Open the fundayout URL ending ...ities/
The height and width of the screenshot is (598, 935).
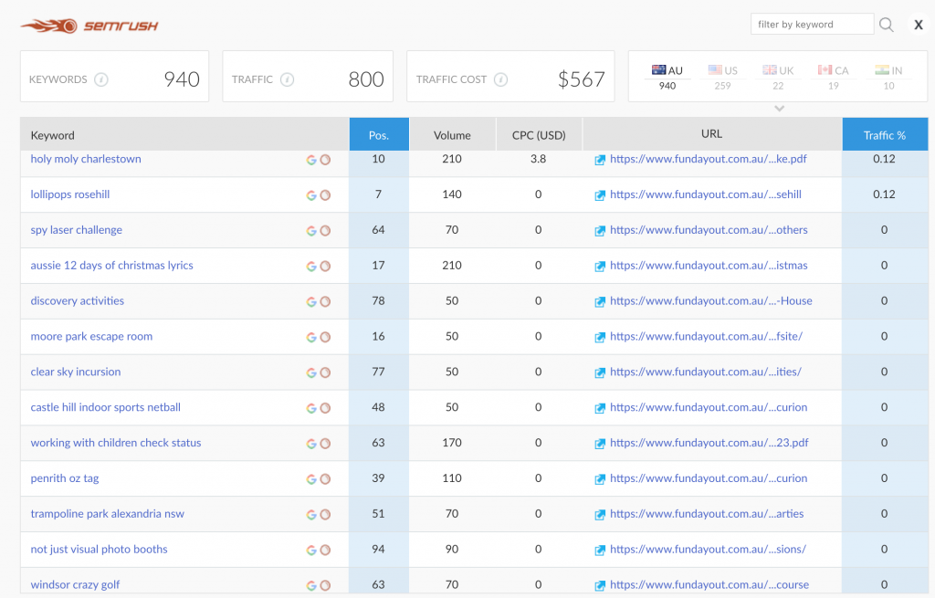pyautogui.click(x=706, y=372)
